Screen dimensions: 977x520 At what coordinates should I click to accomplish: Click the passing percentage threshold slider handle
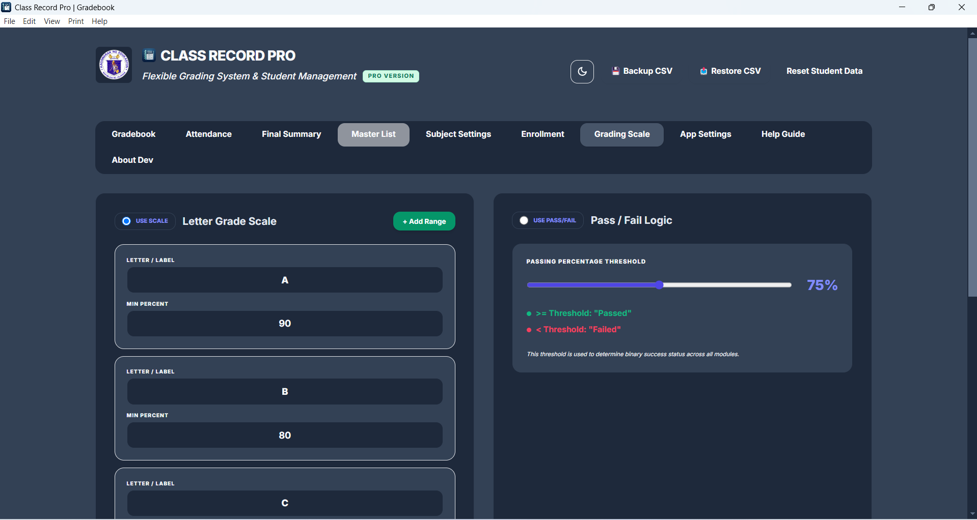point(660,285)
